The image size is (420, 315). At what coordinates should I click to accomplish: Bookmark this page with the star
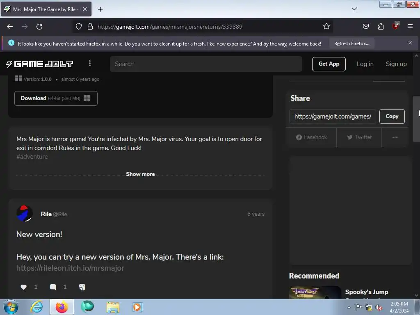pos(326,27)
